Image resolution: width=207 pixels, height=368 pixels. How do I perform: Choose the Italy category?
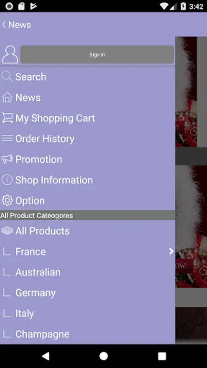(87, 314)
